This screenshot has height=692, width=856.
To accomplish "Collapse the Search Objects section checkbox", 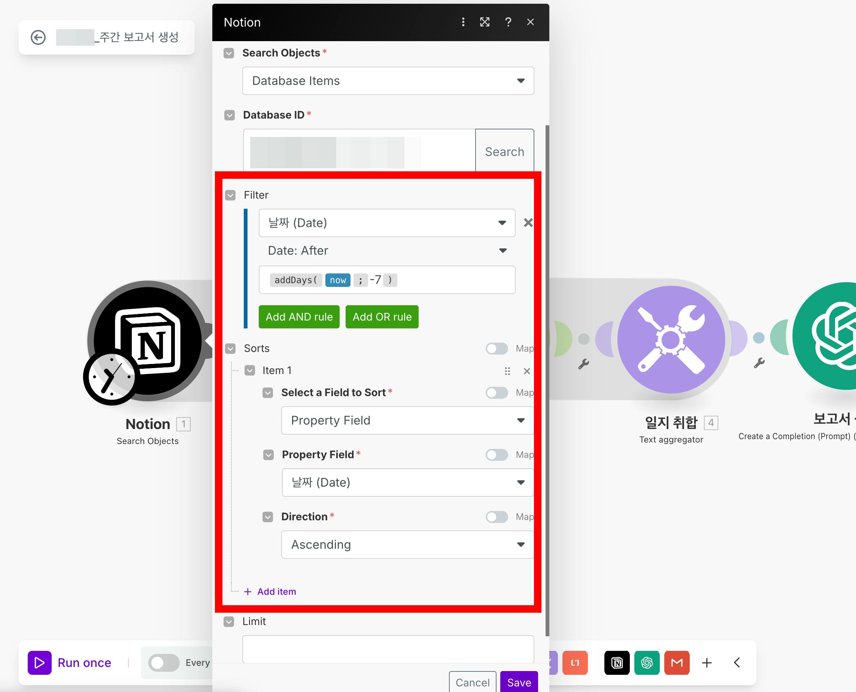I will point(229,53).
